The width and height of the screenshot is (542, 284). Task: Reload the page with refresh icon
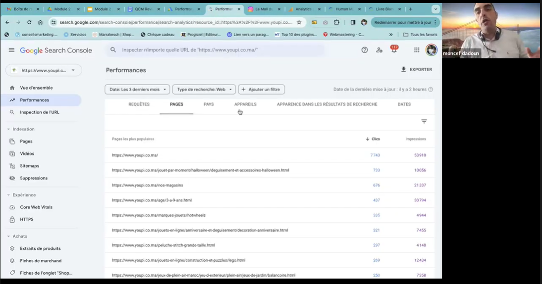pos(29,22)
